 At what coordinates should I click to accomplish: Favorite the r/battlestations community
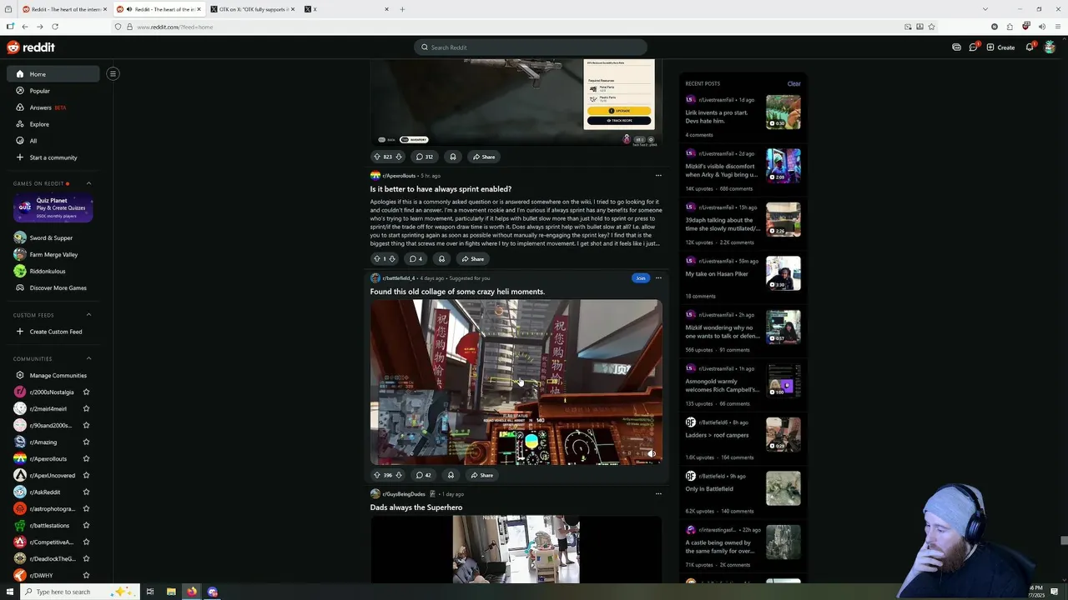86,526
